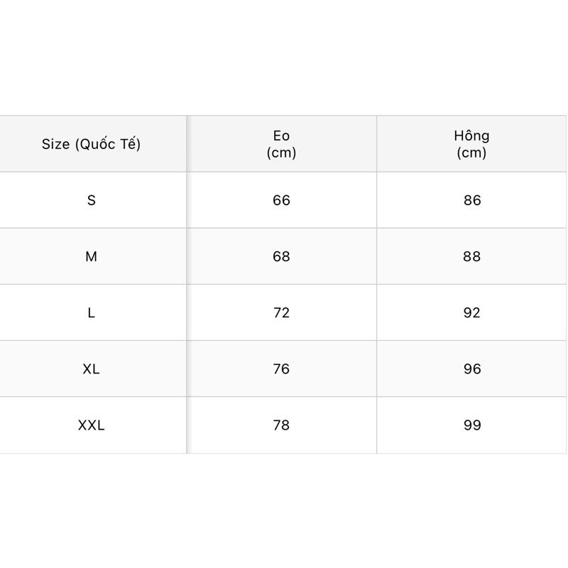
Task: Click waist value 78 for size XXL
Action: (x=282, y=425)
